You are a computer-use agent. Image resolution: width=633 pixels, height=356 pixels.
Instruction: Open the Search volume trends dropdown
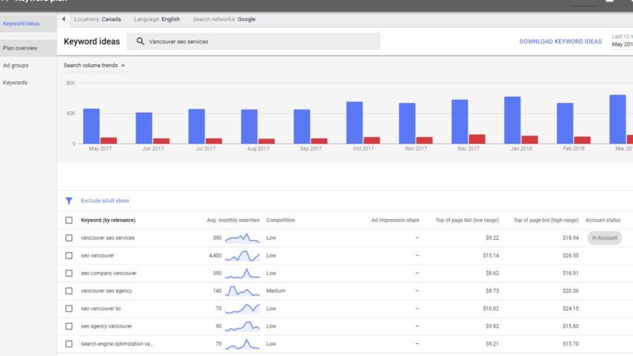tap(95, 66)
